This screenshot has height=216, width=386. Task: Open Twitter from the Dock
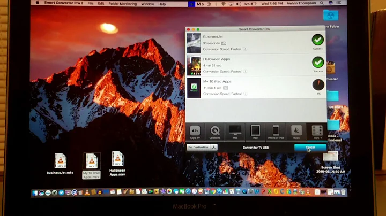pyautogui.click(x=61, y=192)
